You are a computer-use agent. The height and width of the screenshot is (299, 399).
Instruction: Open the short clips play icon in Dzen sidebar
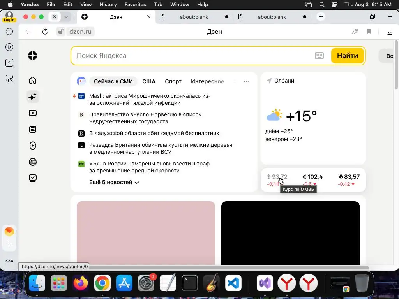(x=33, y=146)
